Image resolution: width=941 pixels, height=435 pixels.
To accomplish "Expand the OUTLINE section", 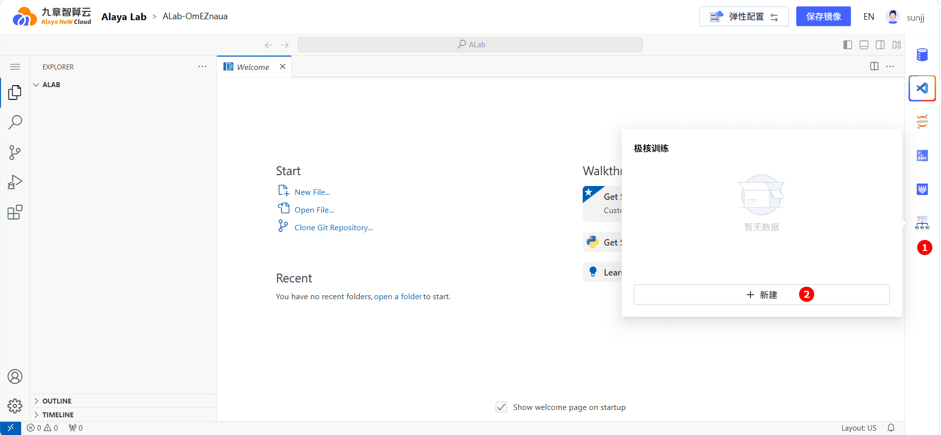I will click(x=123, y=401).
